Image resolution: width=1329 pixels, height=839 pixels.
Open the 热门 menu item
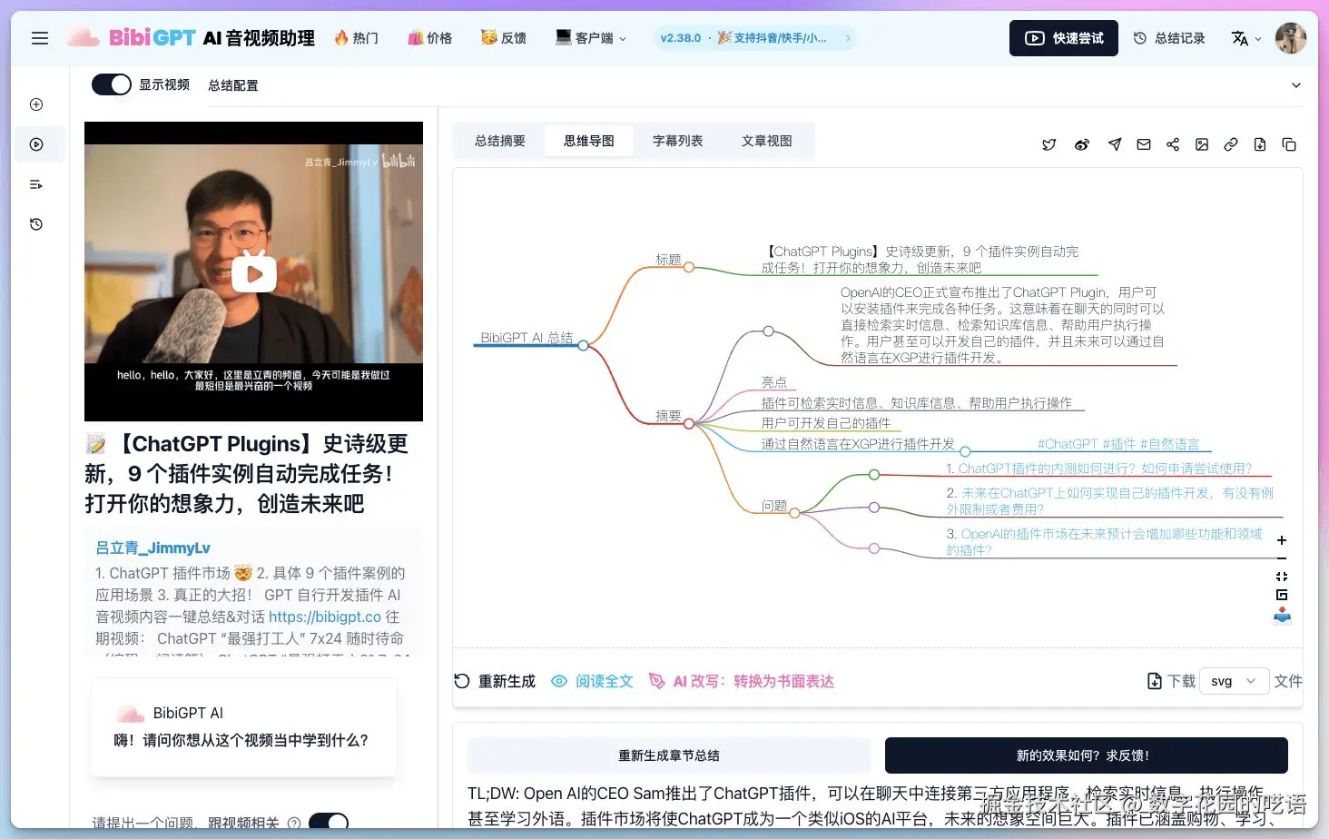tap(356, 38)
